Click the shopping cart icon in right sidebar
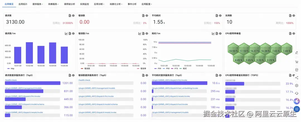The width and height of the screenshot is (301, 122). 297,62
